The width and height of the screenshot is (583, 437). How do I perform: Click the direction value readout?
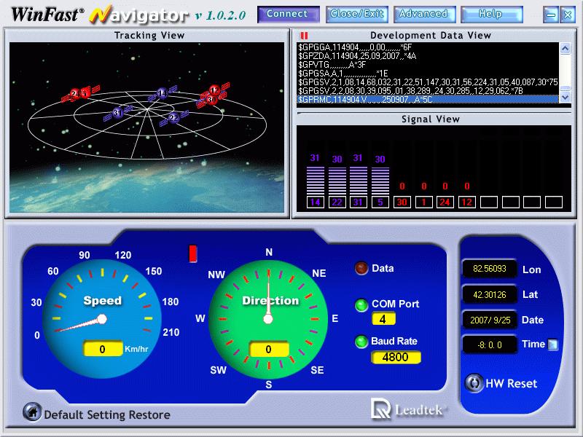pos(269,350)
